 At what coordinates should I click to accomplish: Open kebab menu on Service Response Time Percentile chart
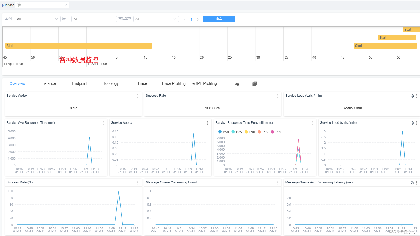[312, 123]
